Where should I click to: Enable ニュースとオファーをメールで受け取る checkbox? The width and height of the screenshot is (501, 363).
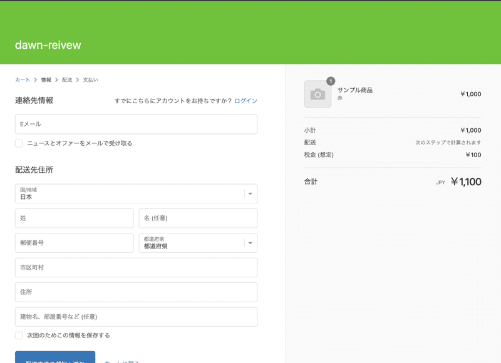click(19, 143)
